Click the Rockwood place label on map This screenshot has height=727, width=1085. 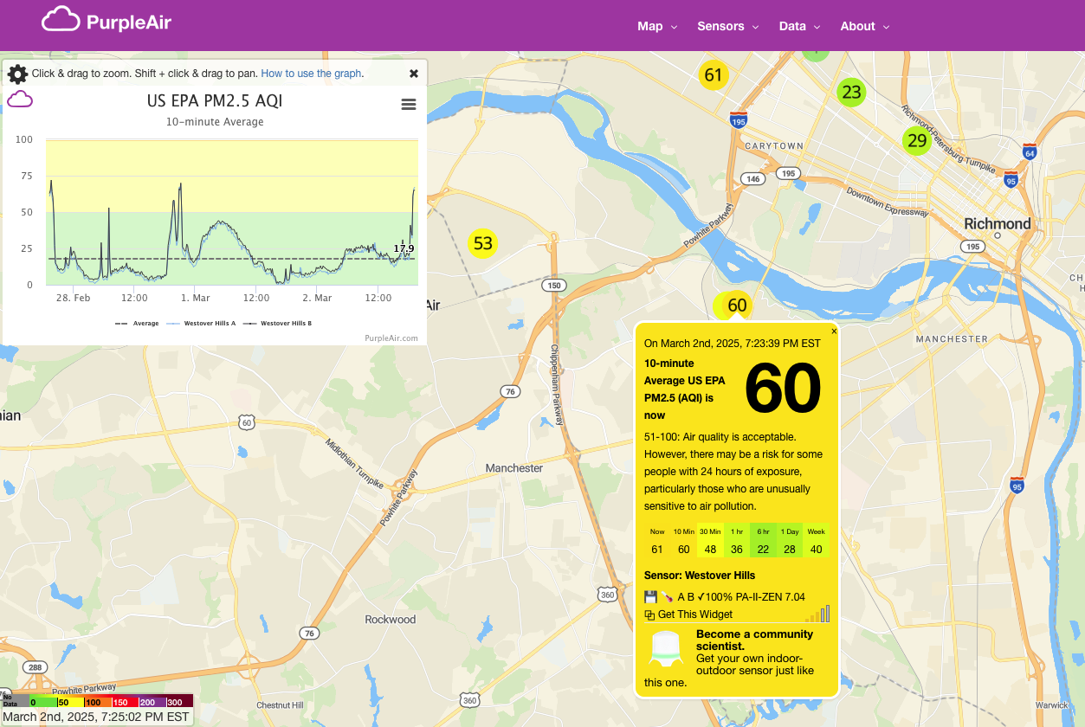coord(390,620)
